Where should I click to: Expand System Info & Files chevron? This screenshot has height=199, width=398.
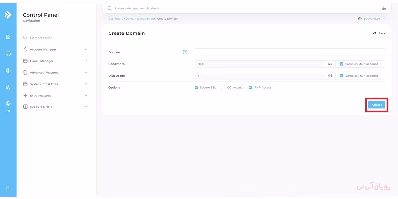pyautogui.click(x=86, y=84)
